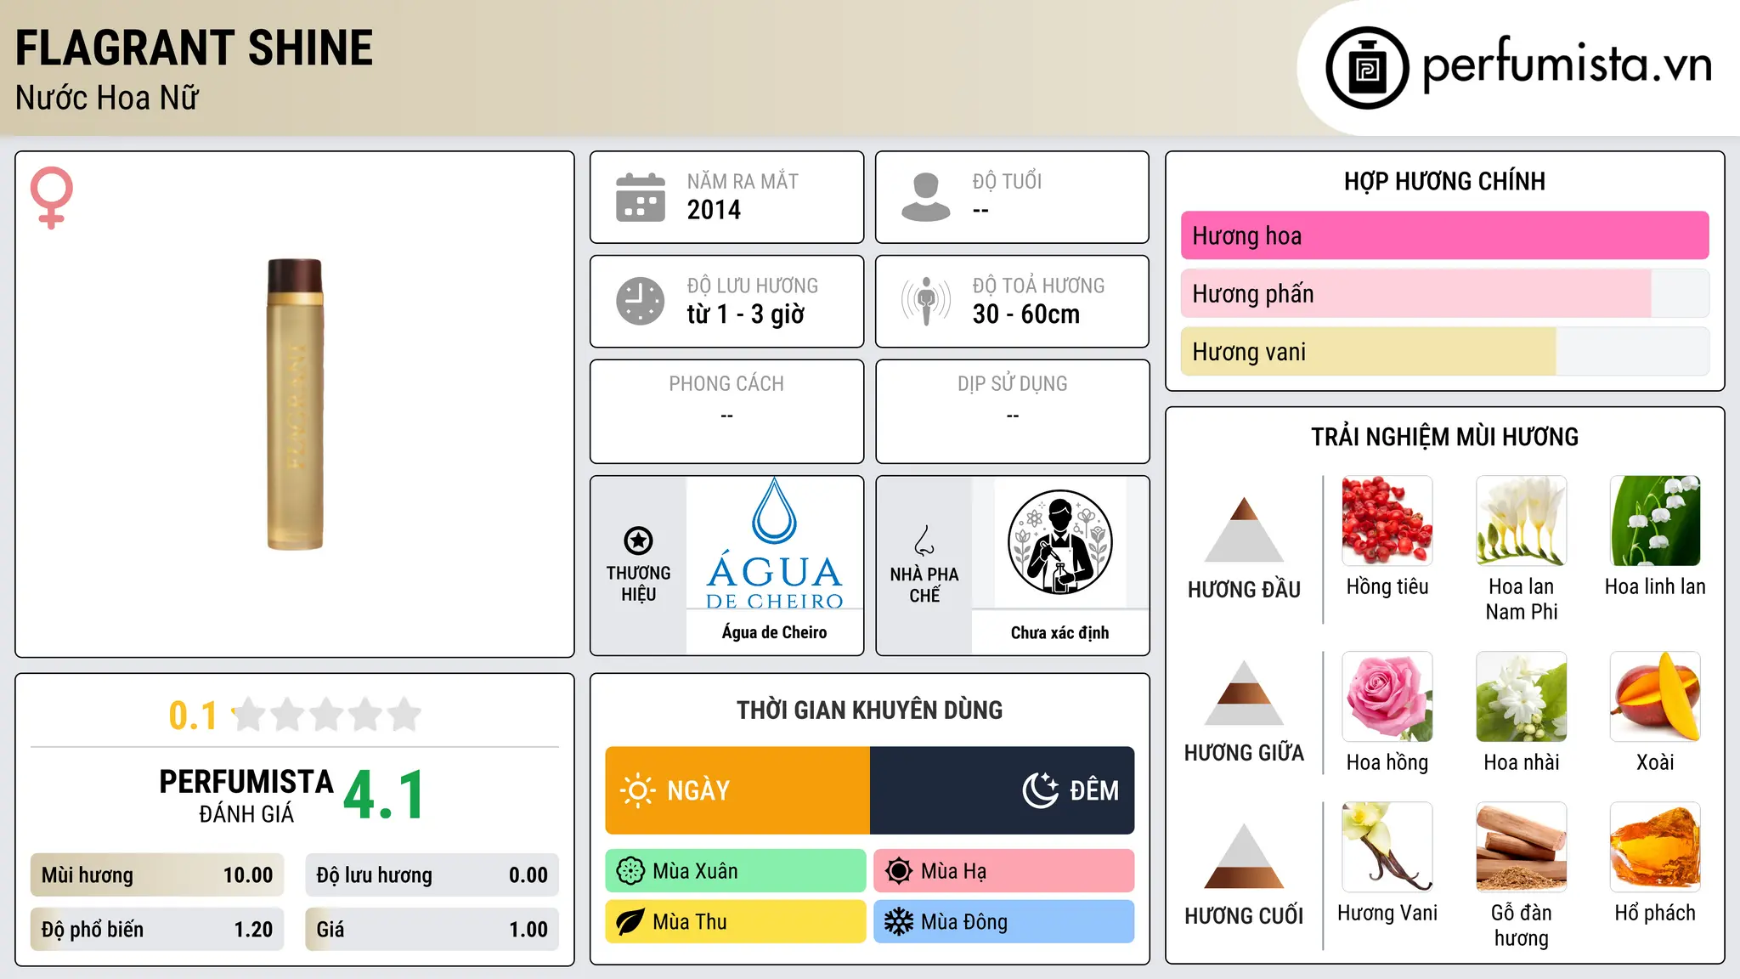Click the Thời gian khuyên dùng heading

[x=869, y=710]
